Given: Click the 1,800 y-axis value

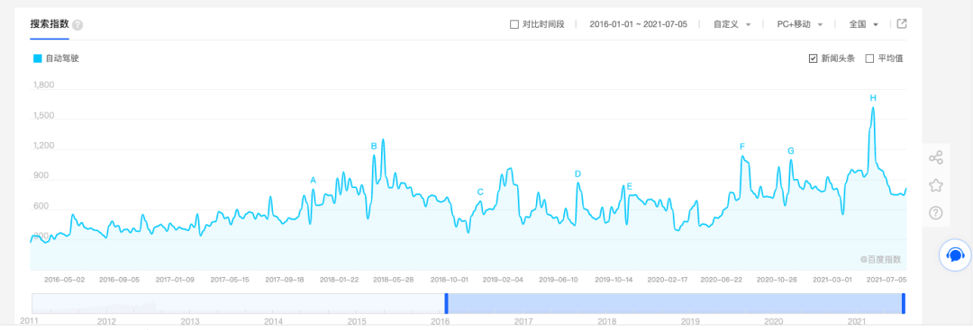Looking at the screenshot, I should tap(43, 85).
